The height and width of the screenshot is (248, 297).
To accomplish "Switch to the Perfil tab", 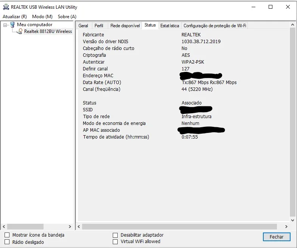I will tap(99, 26).
